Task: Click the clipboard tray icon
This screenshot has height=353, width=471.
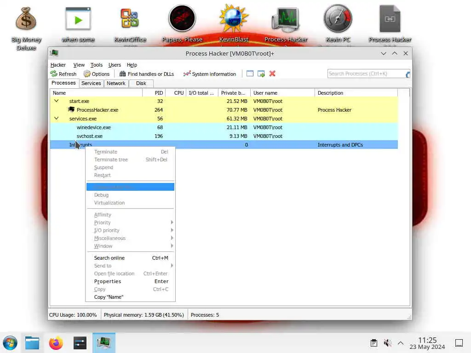Action: tap(373, 343)
